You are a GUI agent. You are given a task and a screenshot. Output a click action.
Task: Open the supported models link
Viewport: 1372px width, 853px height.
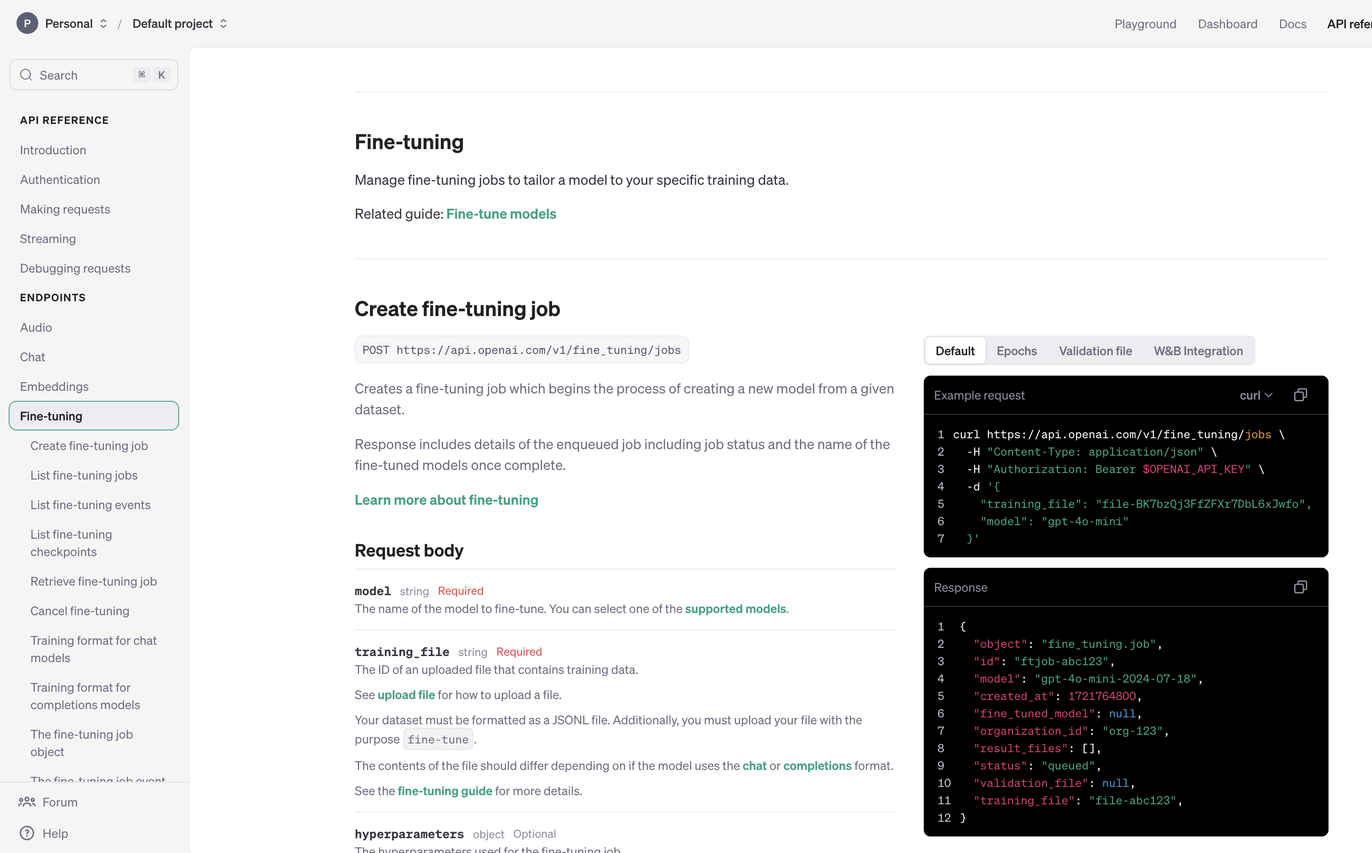[x=735, y=609]
